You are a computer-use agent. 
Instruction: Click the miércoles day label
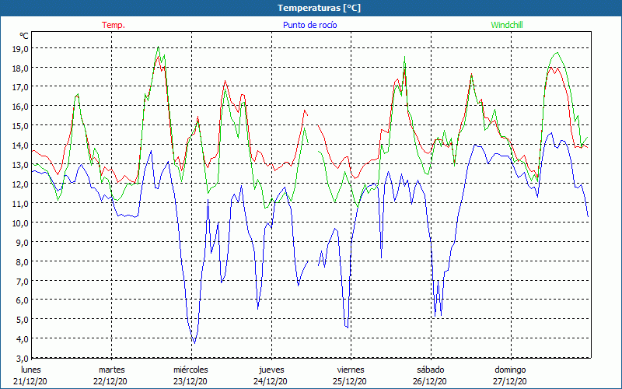(190, 370)
